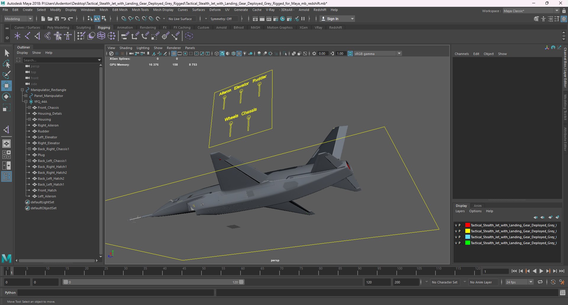Toggle visibility V of green layer

456,243
